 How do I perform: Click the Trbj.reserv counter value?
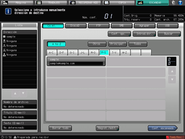tap(151, 20)
